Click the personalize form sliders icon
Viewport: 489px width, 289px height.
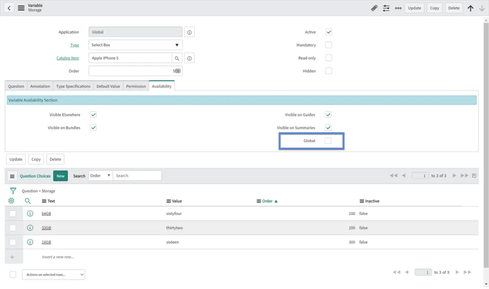coord(386,8)
